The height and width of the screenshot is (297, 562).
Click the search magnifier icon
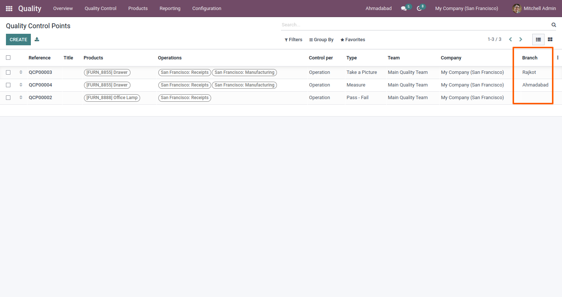tap(554, 25)
